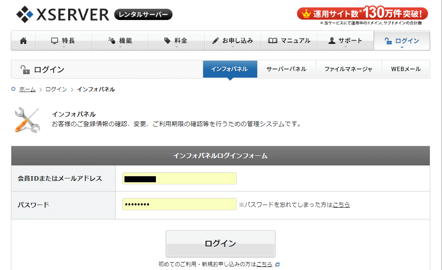The width and height of the screenshot is (442, 270).
Task: Click the text ※パスワードを忘れてしまった方は
Action: (x=286, y=205)
